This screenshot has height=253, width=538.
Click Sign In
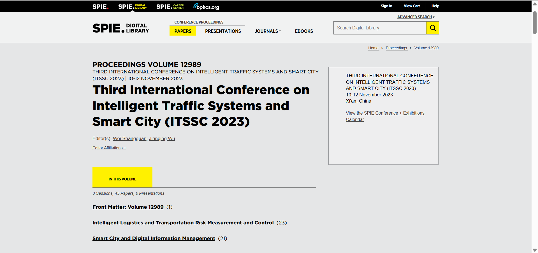(x=386, y=6)
